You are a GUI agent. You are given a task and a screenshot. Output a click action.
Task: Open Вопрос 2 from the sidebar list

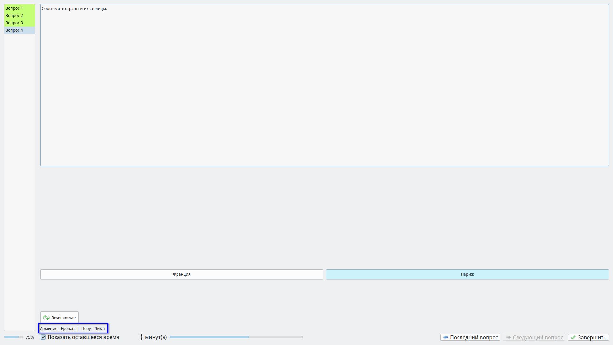(x=14, y=15)
